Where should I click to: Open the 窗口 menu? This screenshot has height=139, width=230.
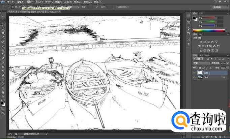(x=88, y=2)
